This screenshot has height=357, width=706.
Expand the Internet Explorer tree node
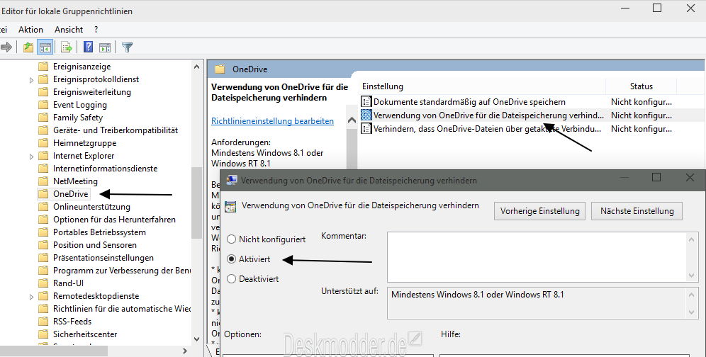31,157
